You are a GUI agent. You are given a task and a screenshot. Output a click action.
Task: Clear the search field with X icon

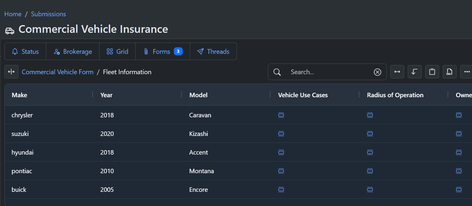(x=377, y=72)
